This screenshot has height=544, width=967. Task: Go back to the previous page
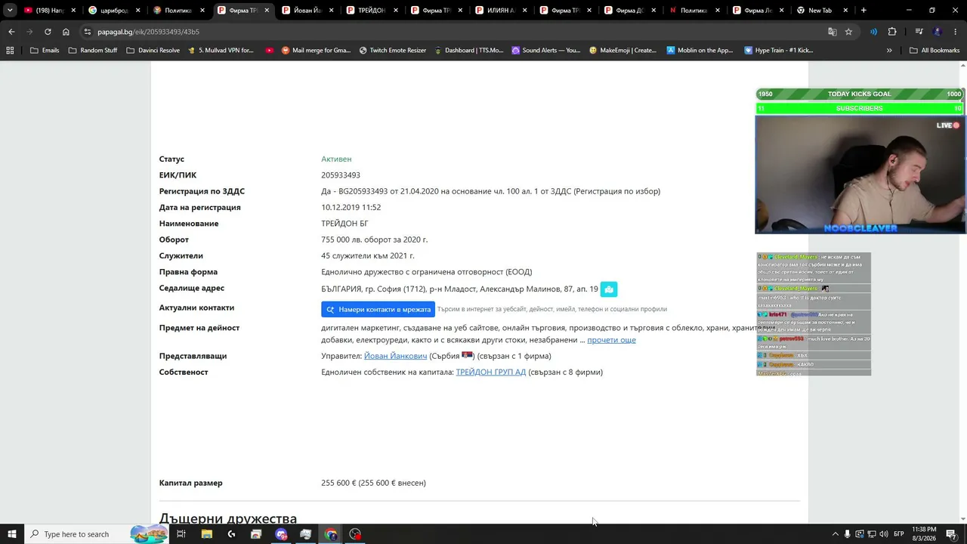(x=11, y=32)
